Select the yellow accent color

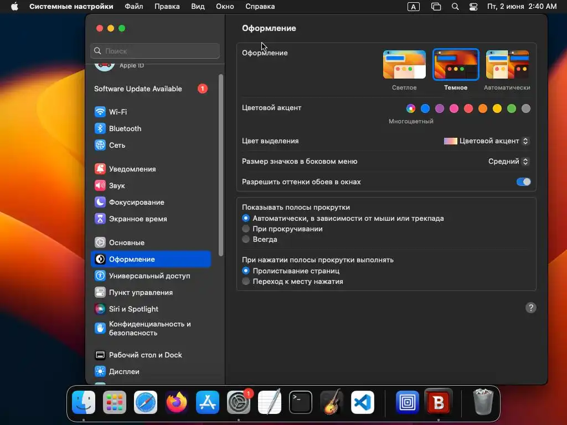pos(497,108)
